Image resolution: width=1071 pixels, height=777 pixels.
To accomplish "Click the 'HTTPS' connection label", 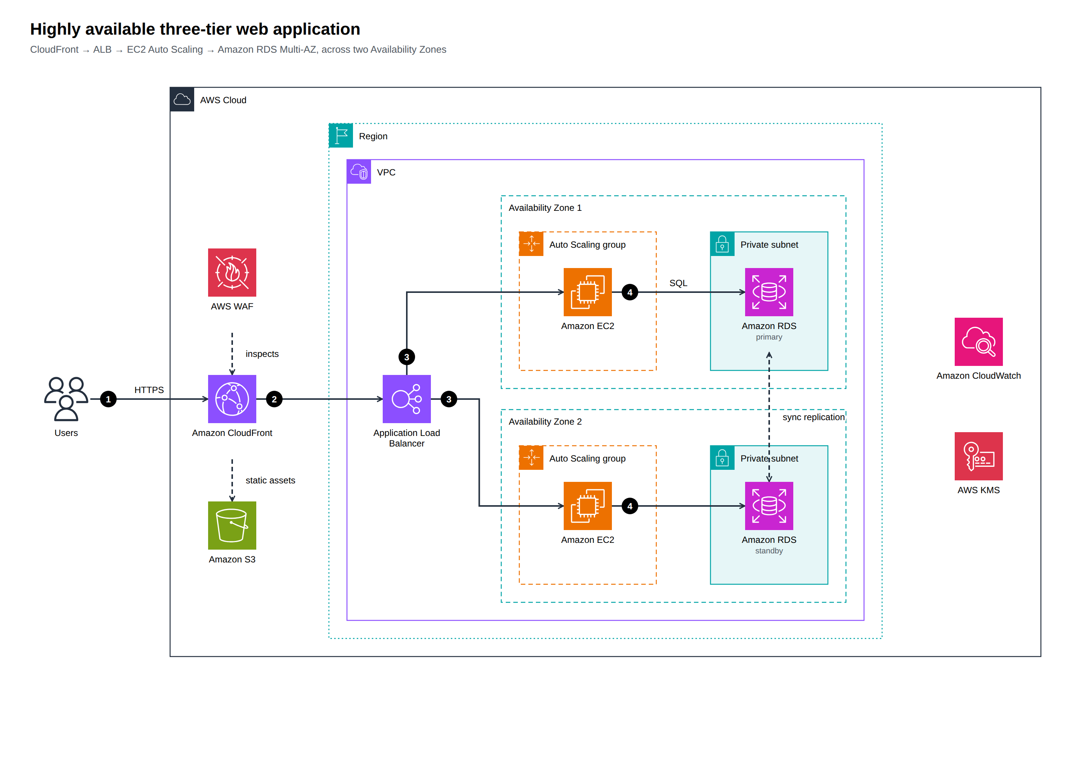I will coord(149,390).
